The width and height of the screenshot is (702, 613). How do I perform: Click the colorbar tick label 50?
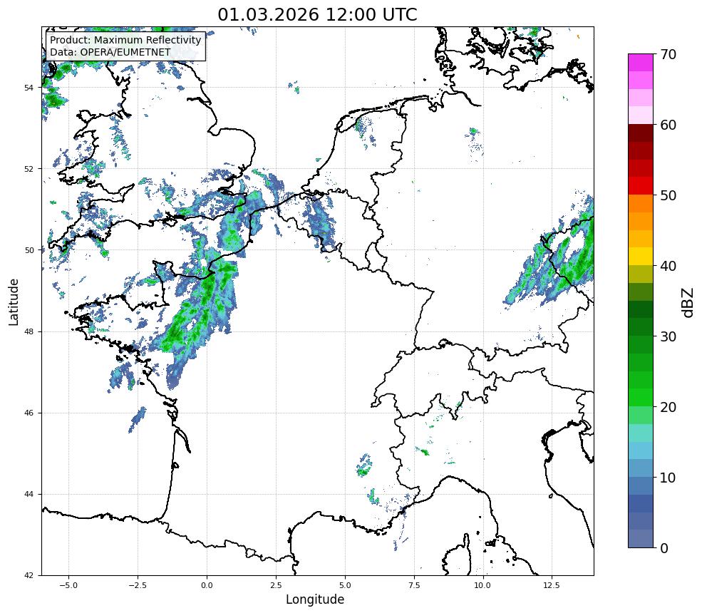pos(668,196)
